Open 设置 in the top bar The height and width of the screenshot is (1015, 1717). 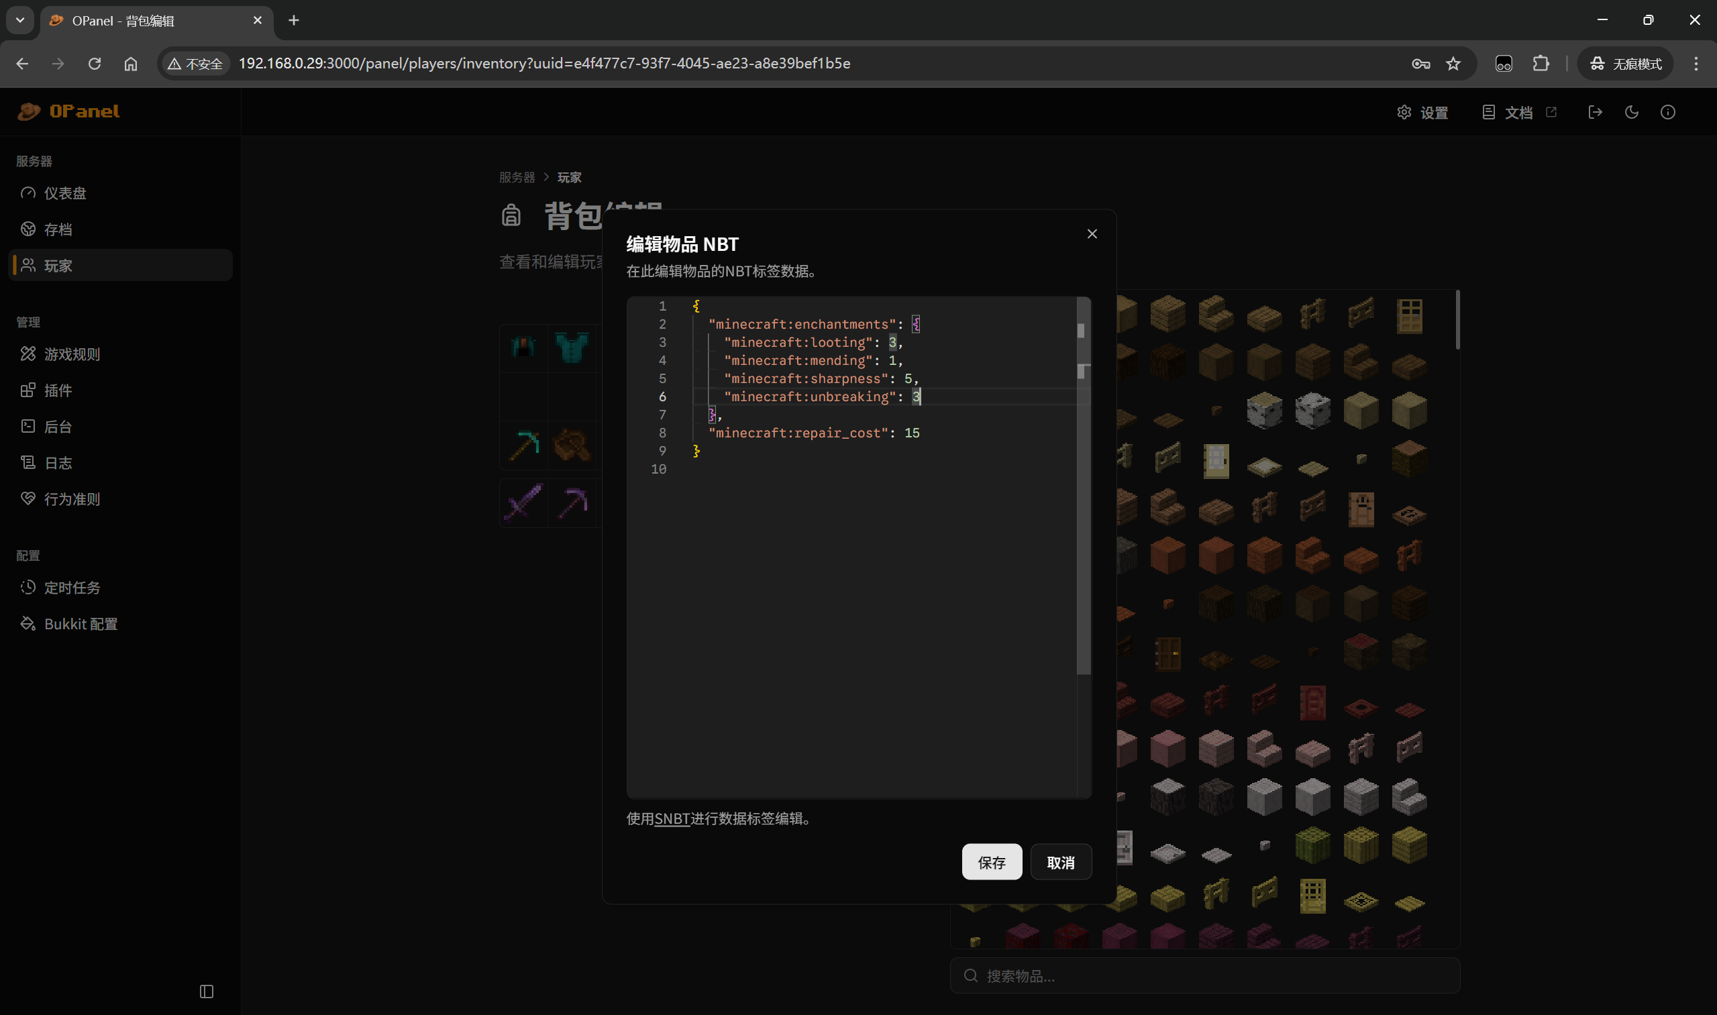tap(1422, 112)
